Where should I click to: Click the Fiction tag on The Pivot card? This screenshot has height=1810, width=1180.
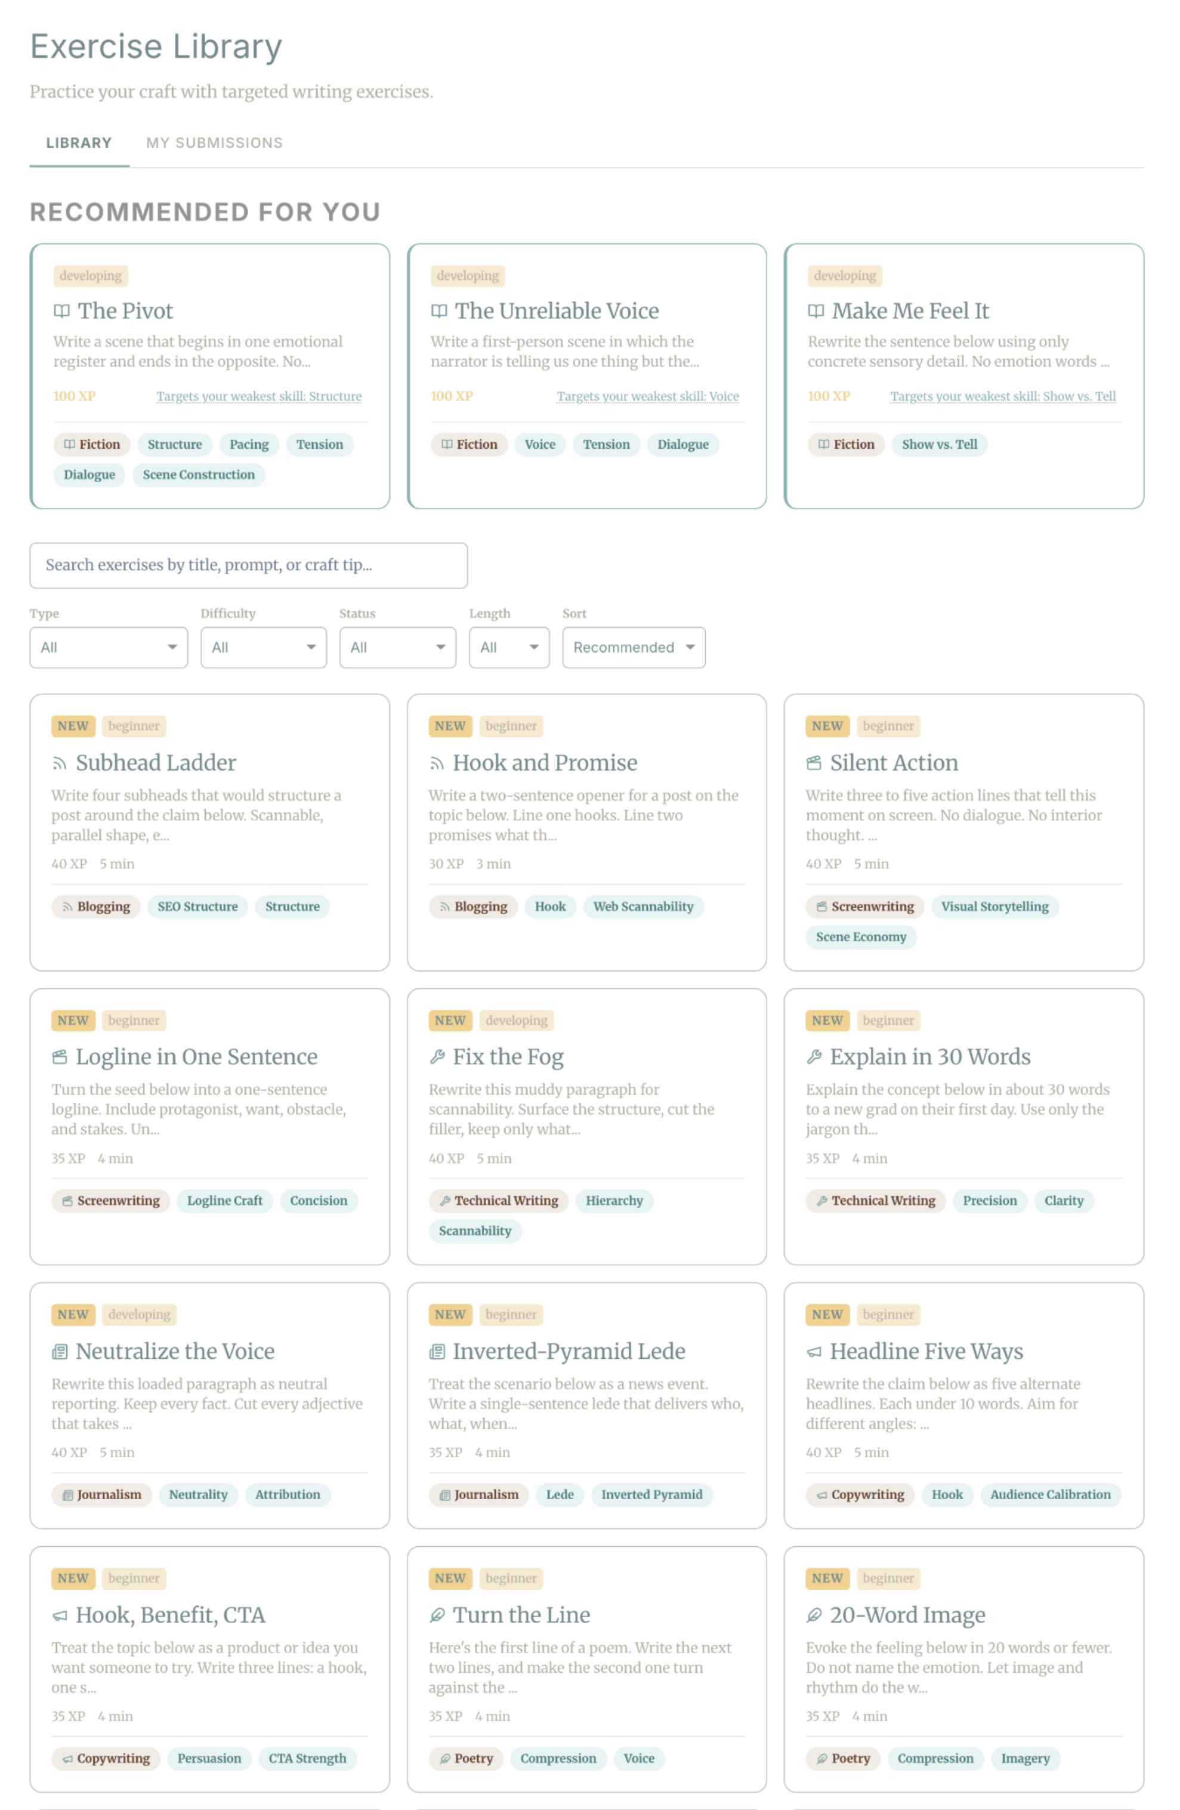click(92, 445)
